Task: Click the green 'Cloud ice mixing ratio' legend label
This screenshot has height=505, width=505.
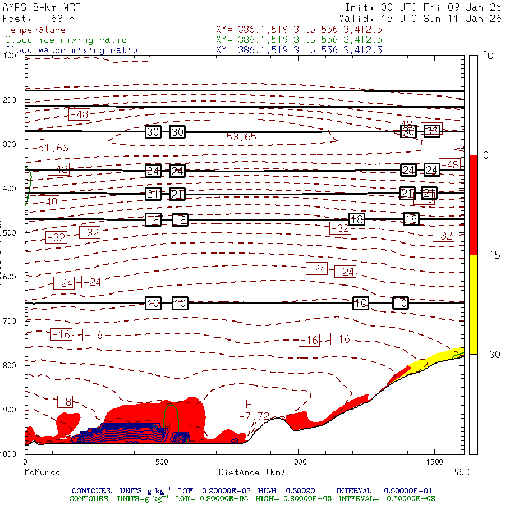Action: 66,40
